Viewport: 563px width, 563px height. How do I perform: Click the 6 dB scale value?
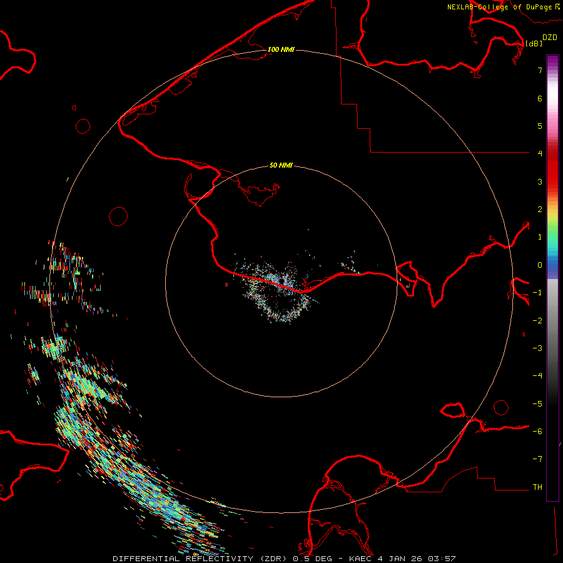pos(540,98)
